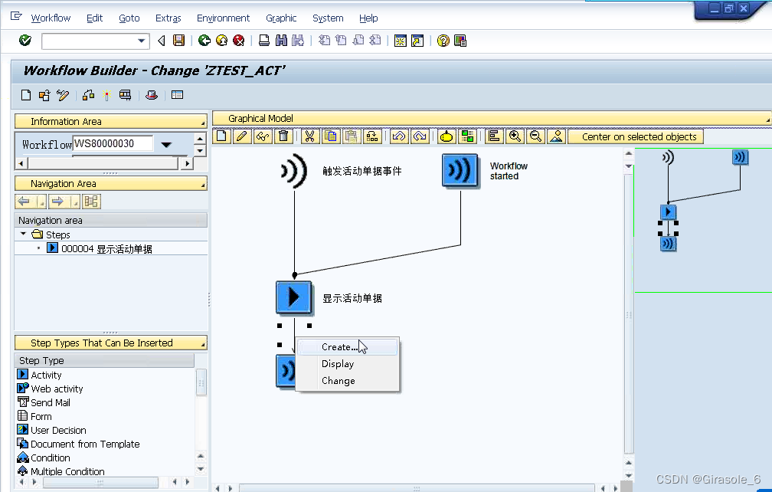Select Display in the context menu
772x492 pixels.
[348, 364]
